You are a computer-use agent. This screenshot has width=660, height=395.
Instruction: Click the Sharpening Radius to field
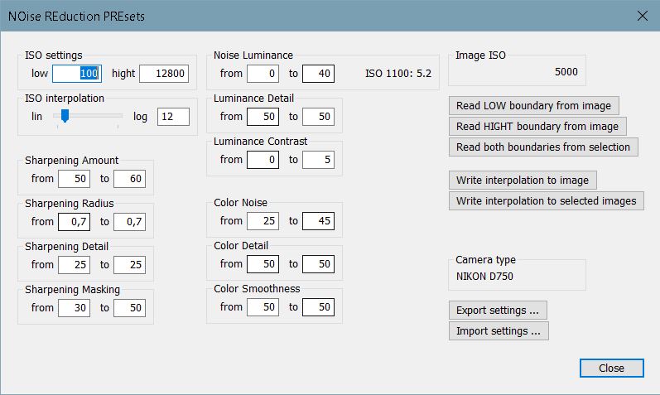coord(129,222)
